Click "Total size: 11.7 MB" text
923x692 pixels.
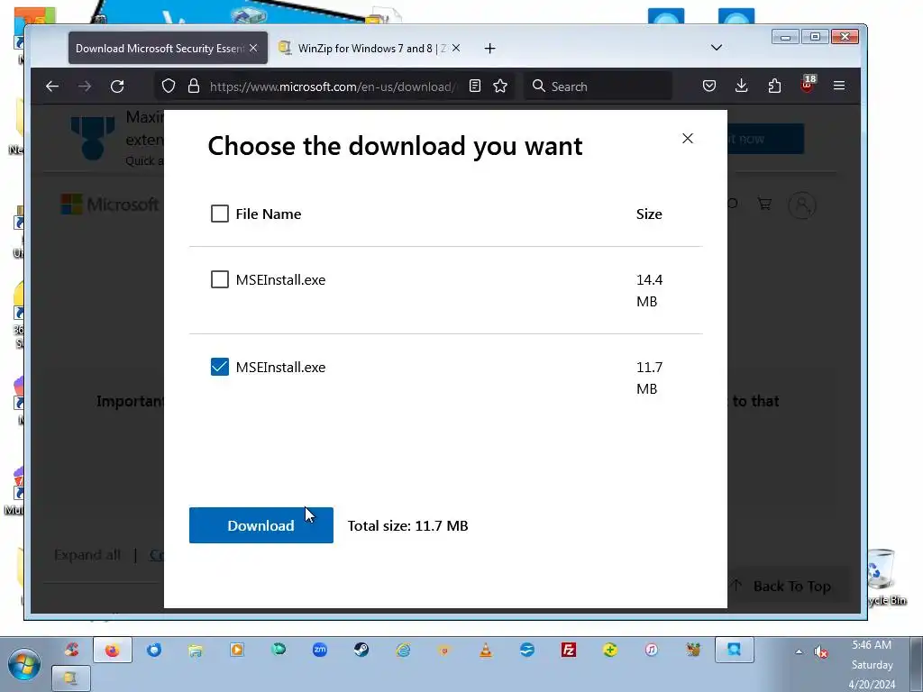[408, 525]
